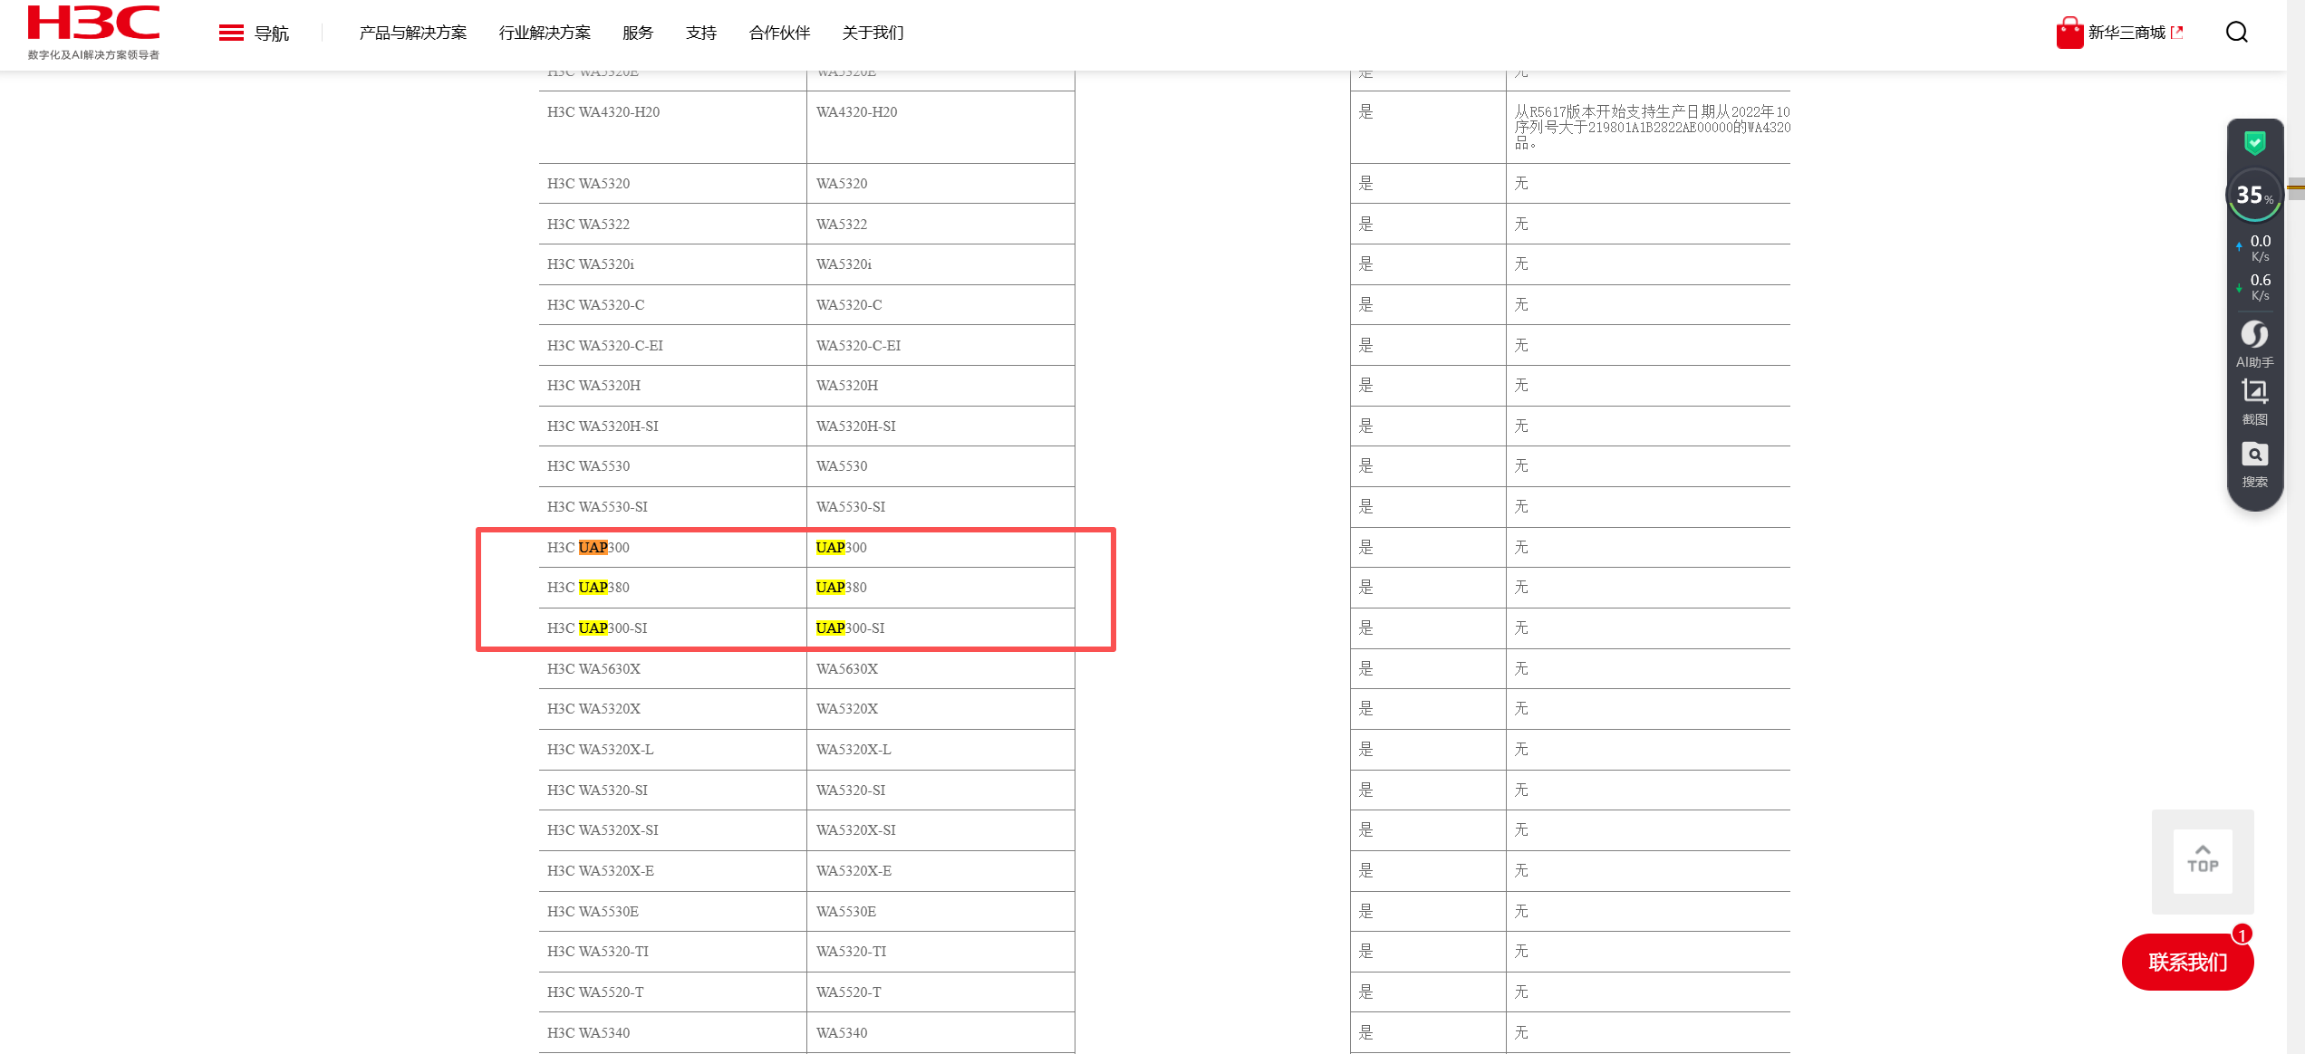This screenshot has width=2305, height=1054.
Task: Click the 35% memory usage circle
Action: coord(2254,195)
